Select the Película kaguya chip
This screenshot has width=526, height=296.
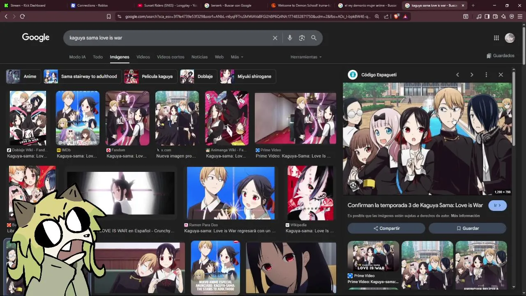(x=150, y=76)
